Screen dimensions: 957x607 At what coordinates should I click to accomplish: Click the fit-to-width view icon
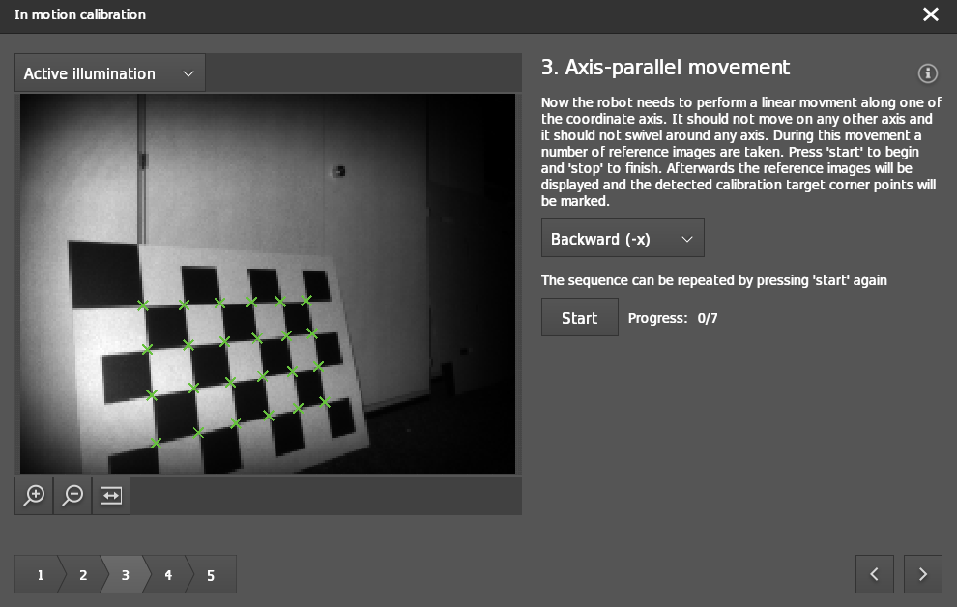tap(110, 495)
